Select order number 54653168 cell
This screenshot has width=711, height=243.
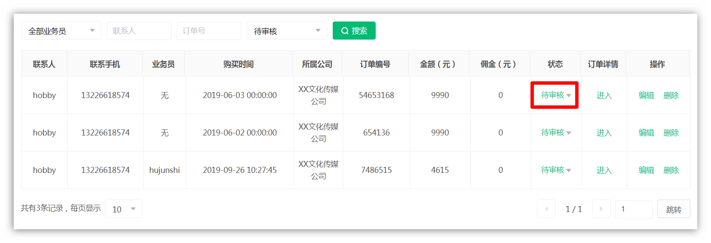tap(377, 95)
